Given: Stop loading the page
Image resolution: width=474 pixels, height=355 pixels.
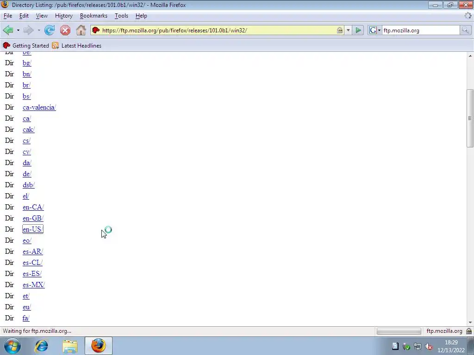Looking at the screenshot, I should tap(65, 30).
